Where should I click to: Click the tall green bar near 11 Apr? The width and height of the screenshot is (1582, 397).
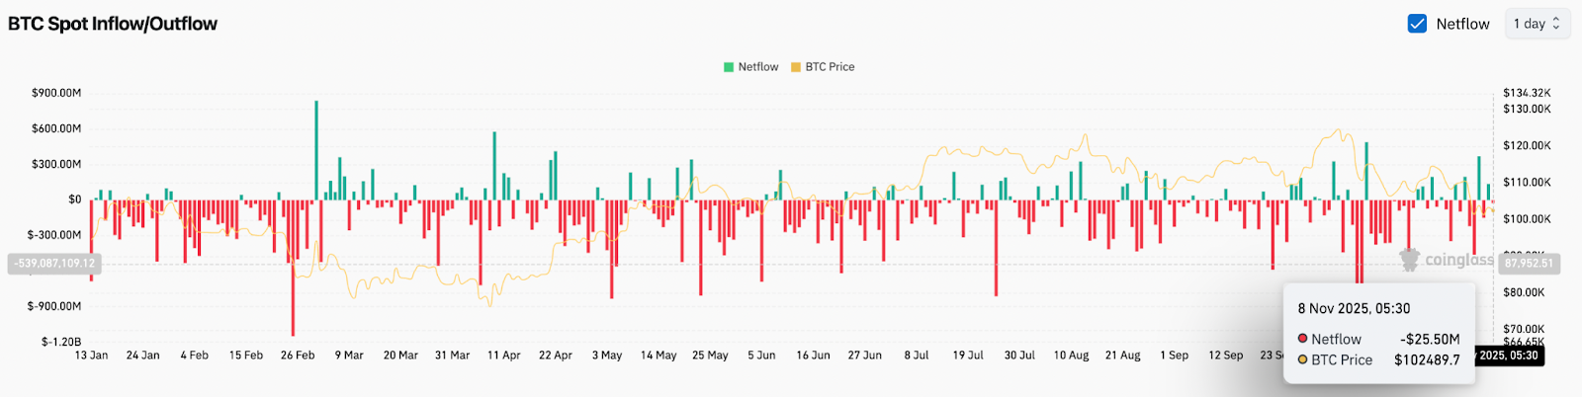(494, 164)
